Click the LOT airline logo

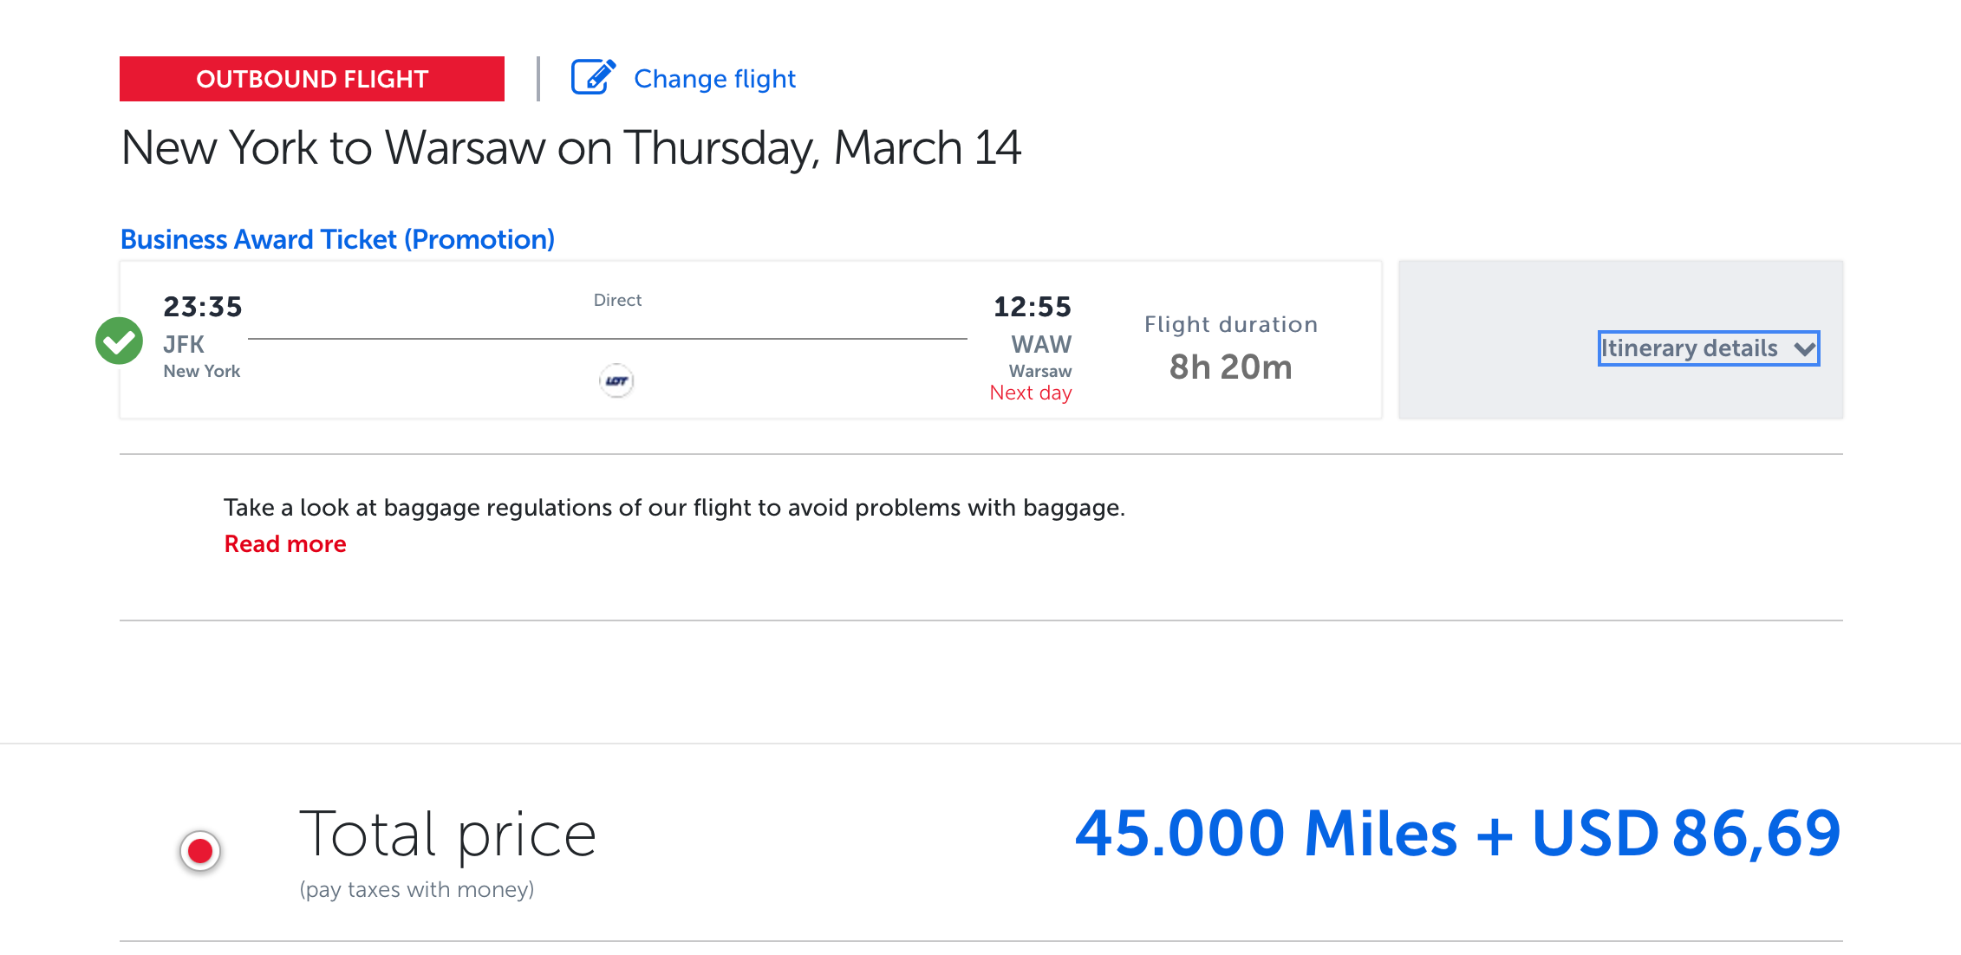616,380
